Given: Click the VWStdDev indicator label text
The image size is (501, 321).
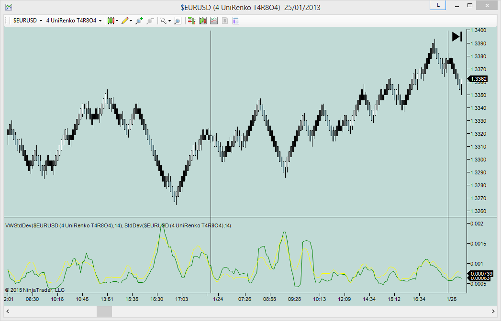Looking at the screenshot, I should [x=64, y=225].
